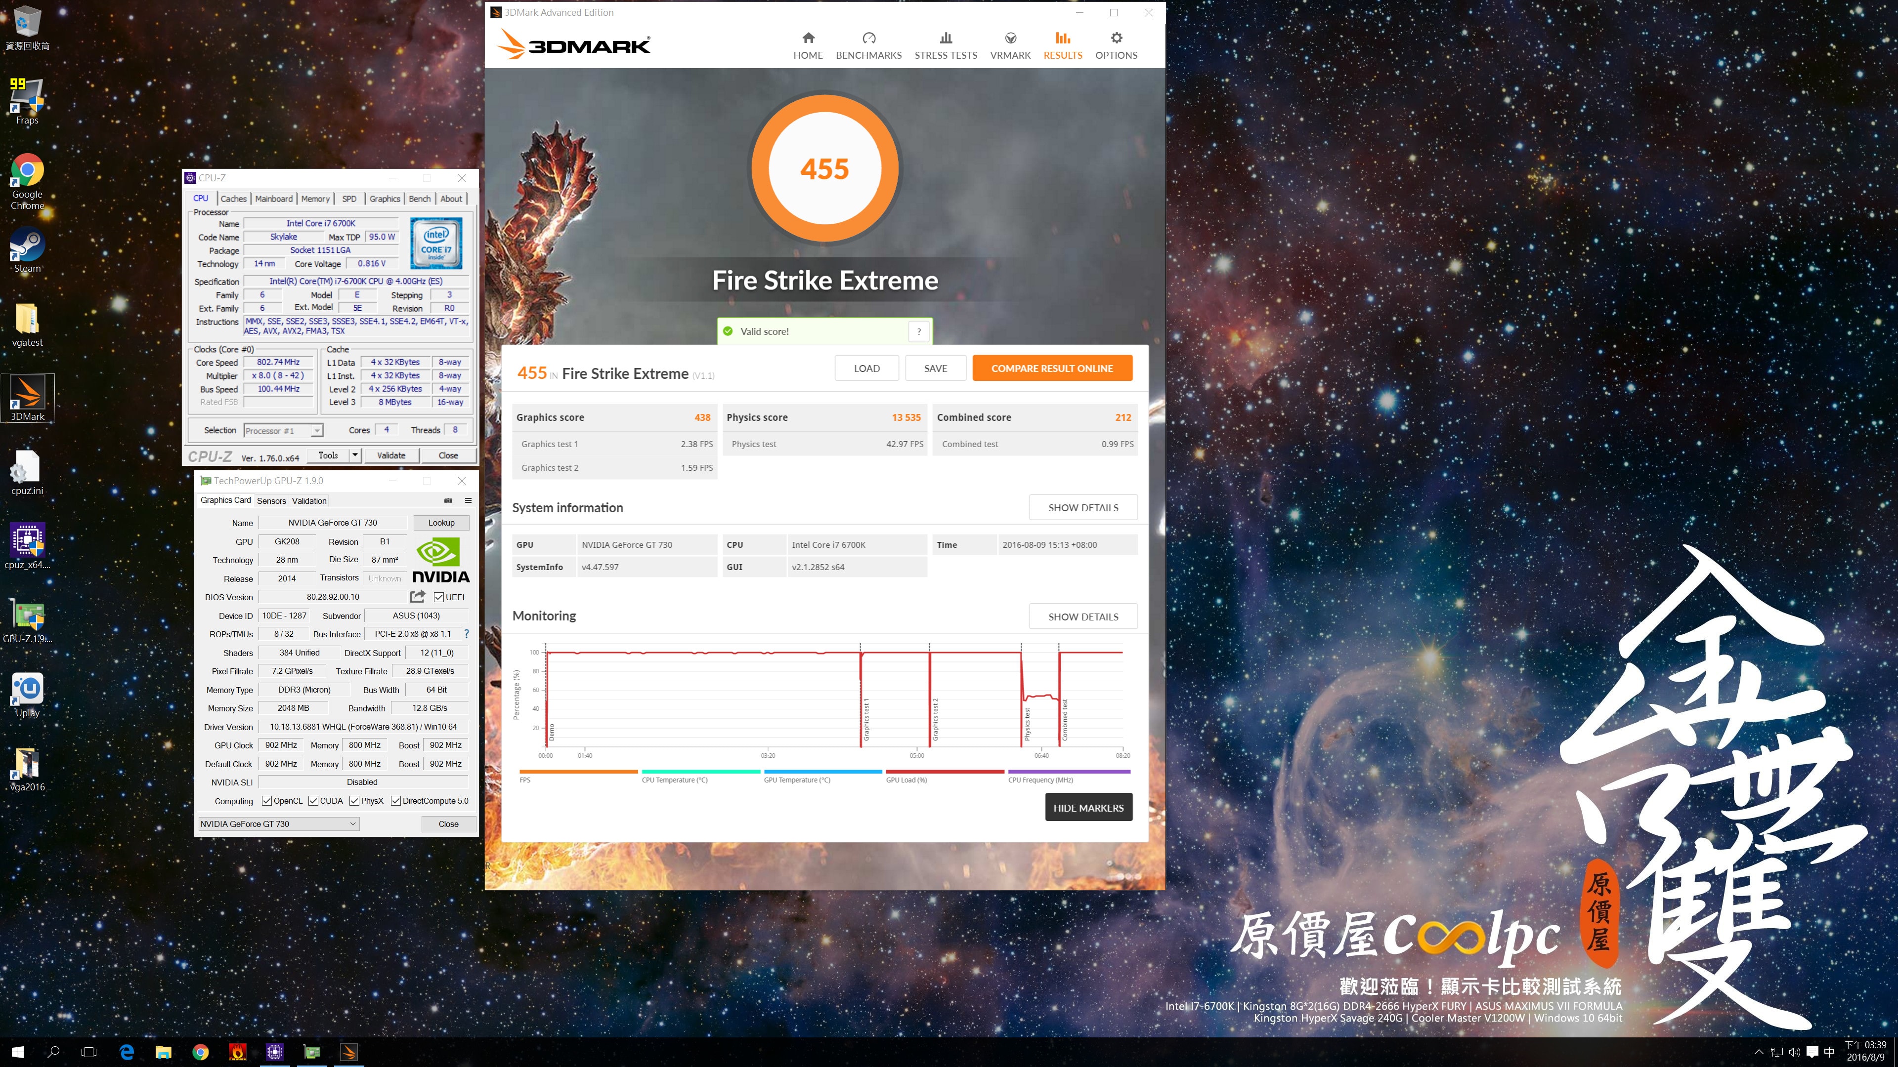Click the Validate button in CPU-Z
The height and width of the screenshot is (1067, 1898).
tap(390, 455)
